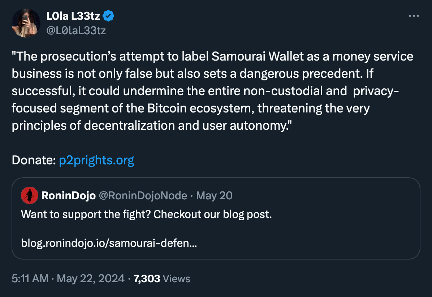432x297 pixels.
Task: Click the quoted tweet's May 20 date
Action: pyautogui.click(x=216, y=196)
